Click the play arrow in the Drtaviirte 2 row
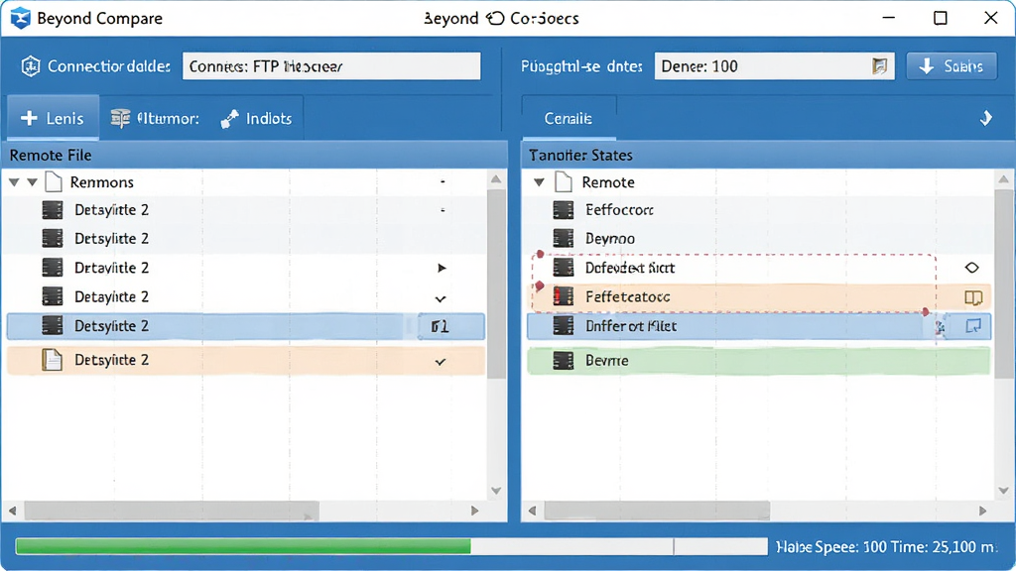Image resolution: width=1016 pixels, height=571 pixels. tap(442, 268)
